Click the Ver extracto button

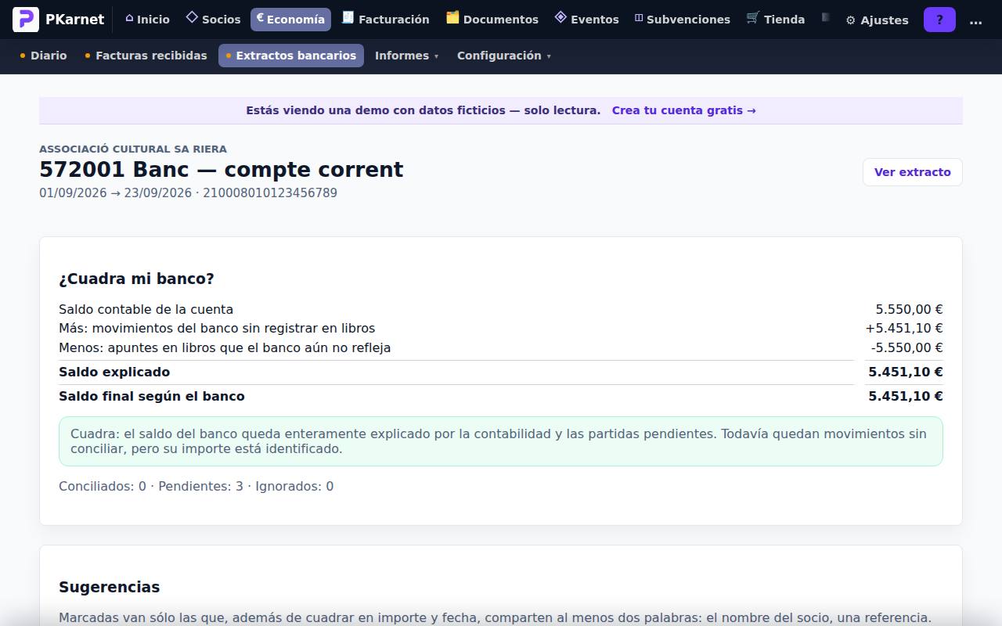point(913,172)
